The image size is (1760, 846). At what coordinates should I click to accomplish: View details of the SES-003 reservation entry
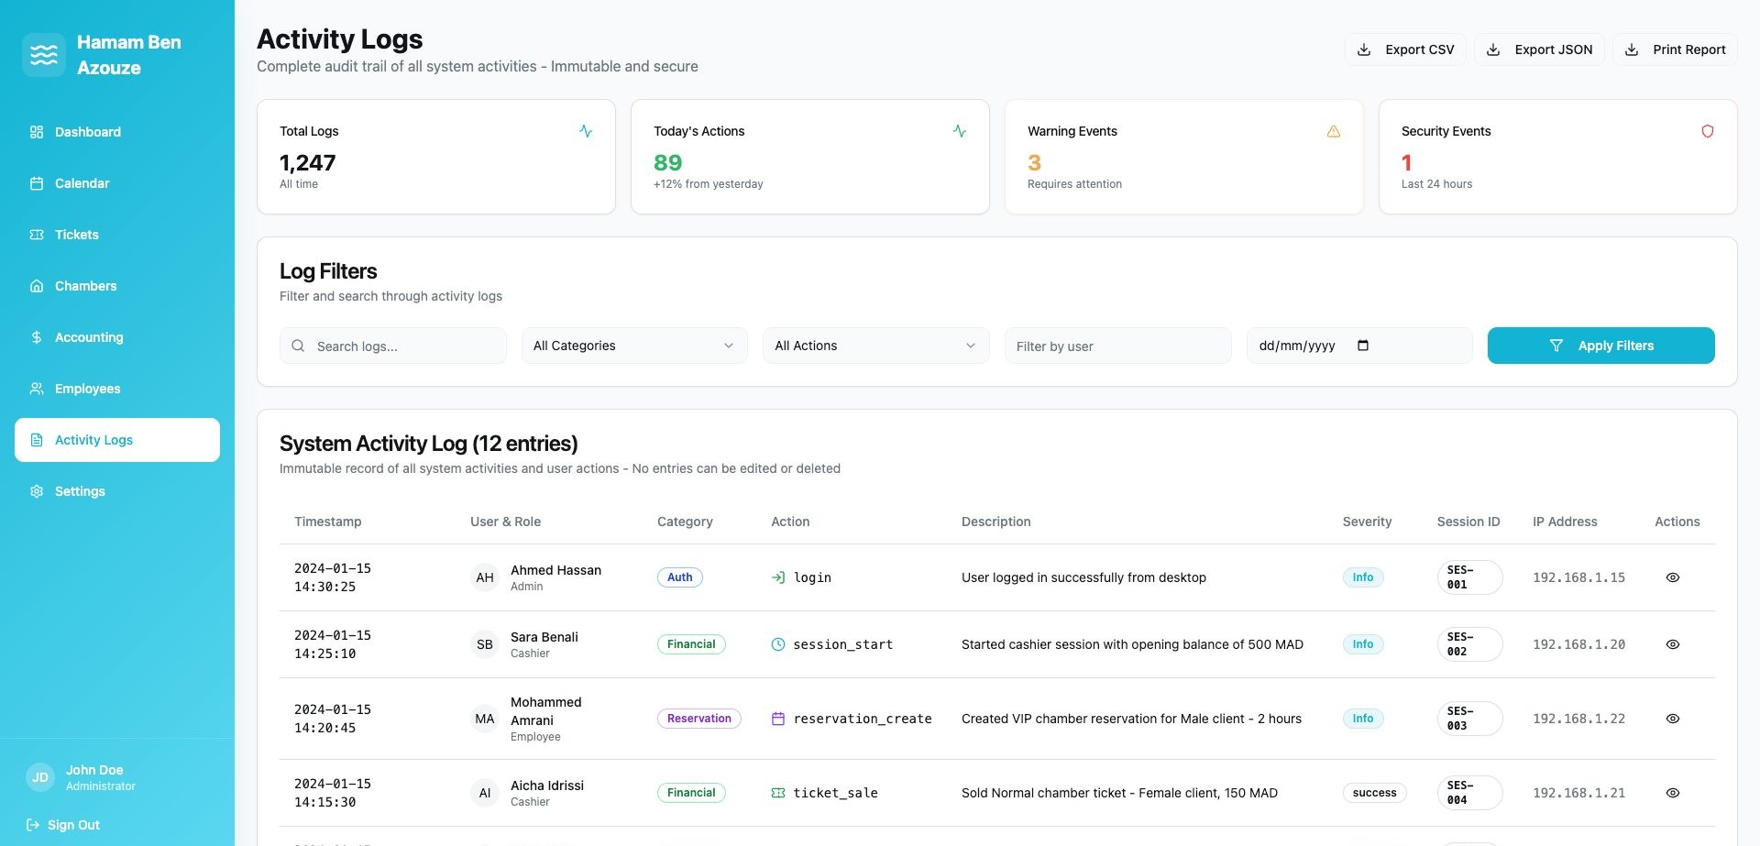[x=1673, y=719]
